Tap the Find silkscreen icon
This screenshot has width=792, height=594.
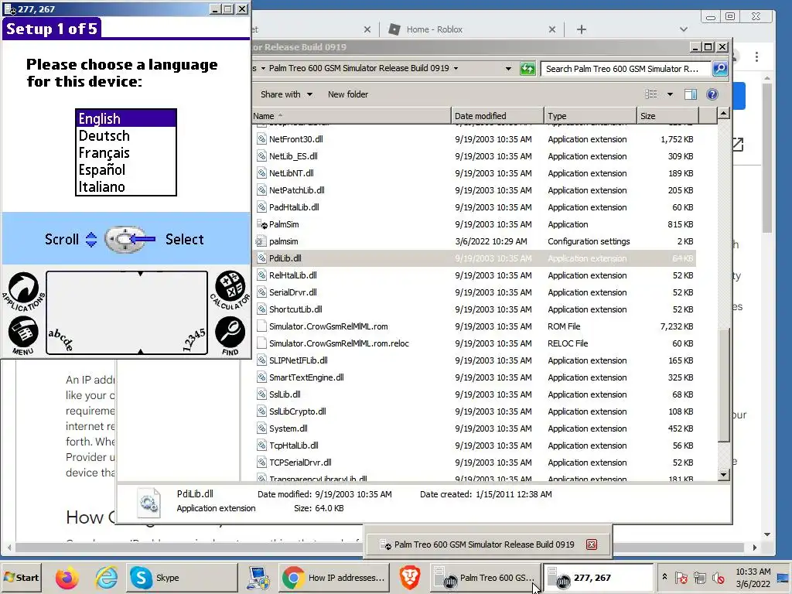[x=230, y=336]
